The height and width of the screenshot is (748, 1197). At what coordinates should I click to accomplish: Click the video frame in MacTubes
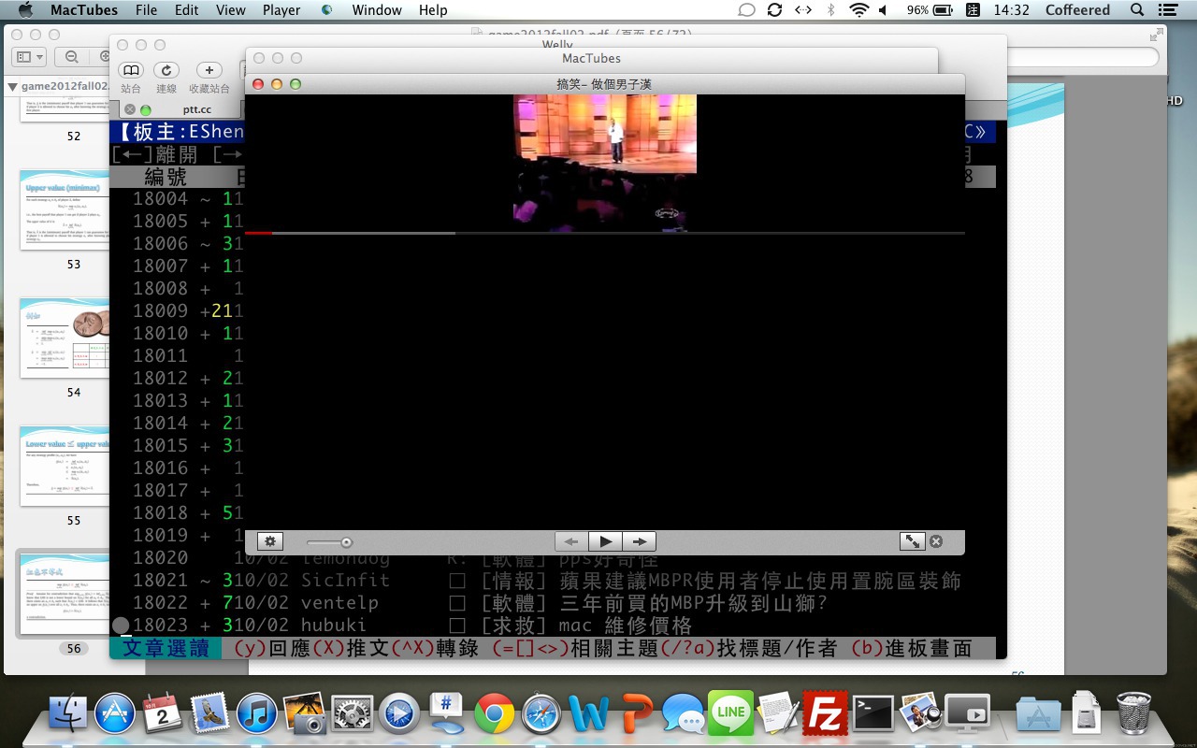pyautogui.click(x=605, y=161)
